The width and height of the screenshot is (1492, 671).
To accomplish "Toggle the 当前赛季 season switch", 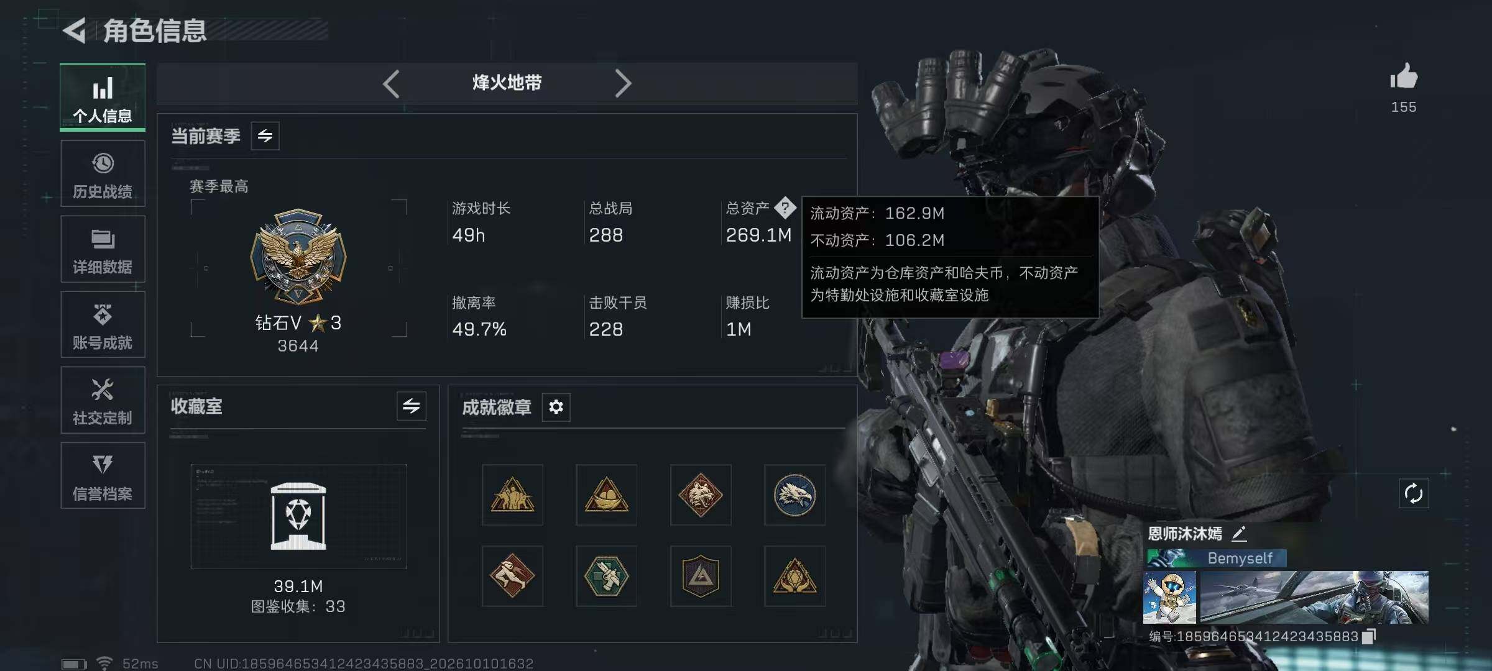I will [x=265, y=136].
